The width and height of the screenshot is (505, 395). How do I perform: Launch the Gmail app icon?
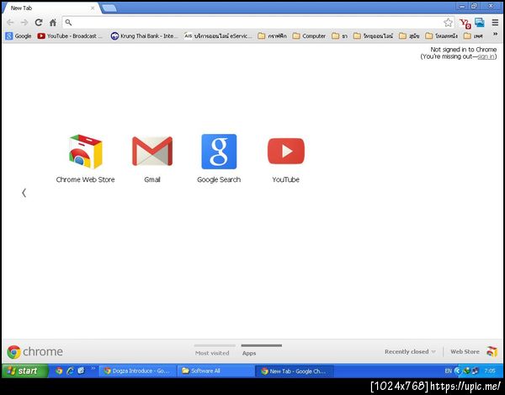pyautogui.click(x=152, y=152)
